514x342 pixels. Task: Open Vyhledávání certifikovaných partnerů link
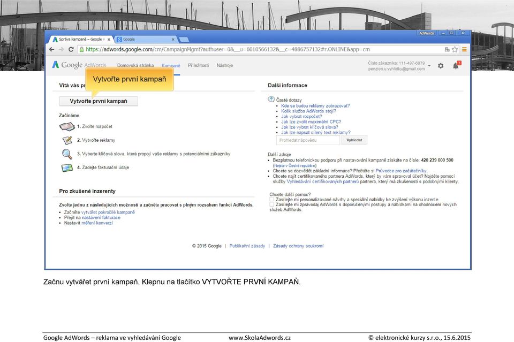[322, 181]
